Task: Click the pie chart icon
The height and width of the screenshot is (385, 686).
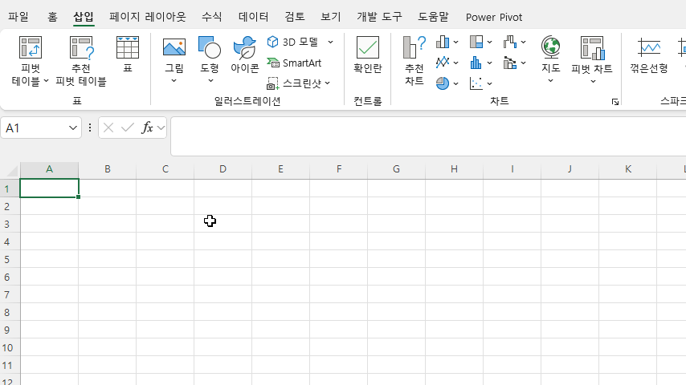Action: [x=443, y=83]
